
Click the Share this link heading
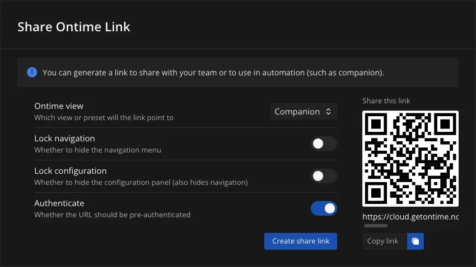point(386,101)
